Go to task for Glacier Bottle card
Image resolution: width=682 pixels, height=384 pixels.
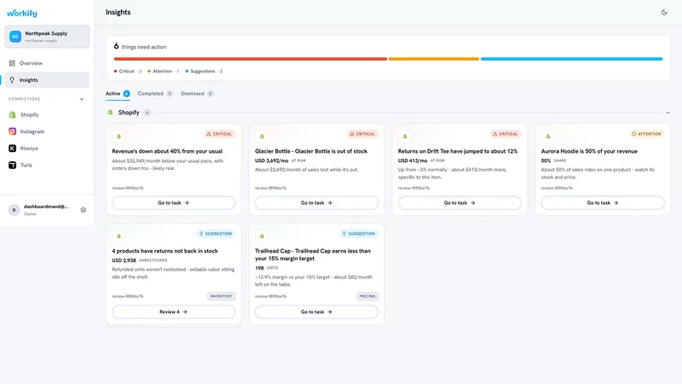tap(316, 203)
